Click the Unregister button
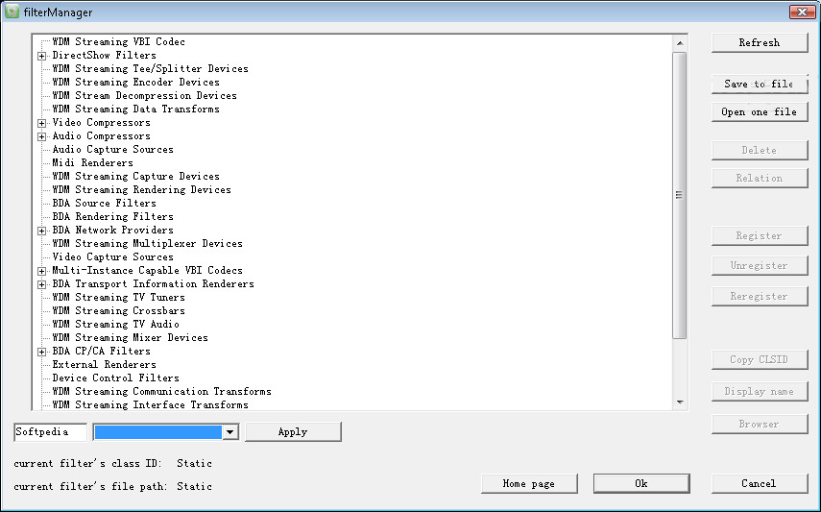The image size is (821, 512). (760, 266)
